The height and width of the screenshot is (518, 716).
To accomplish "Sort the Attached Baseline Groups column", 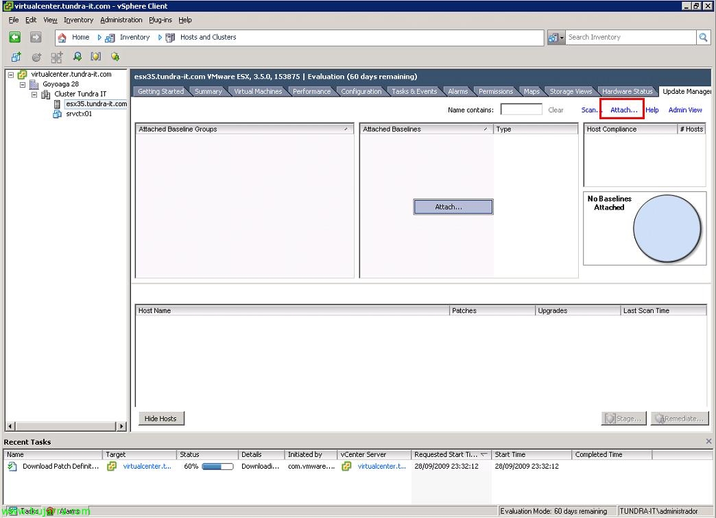I will (x=346, y=129).
